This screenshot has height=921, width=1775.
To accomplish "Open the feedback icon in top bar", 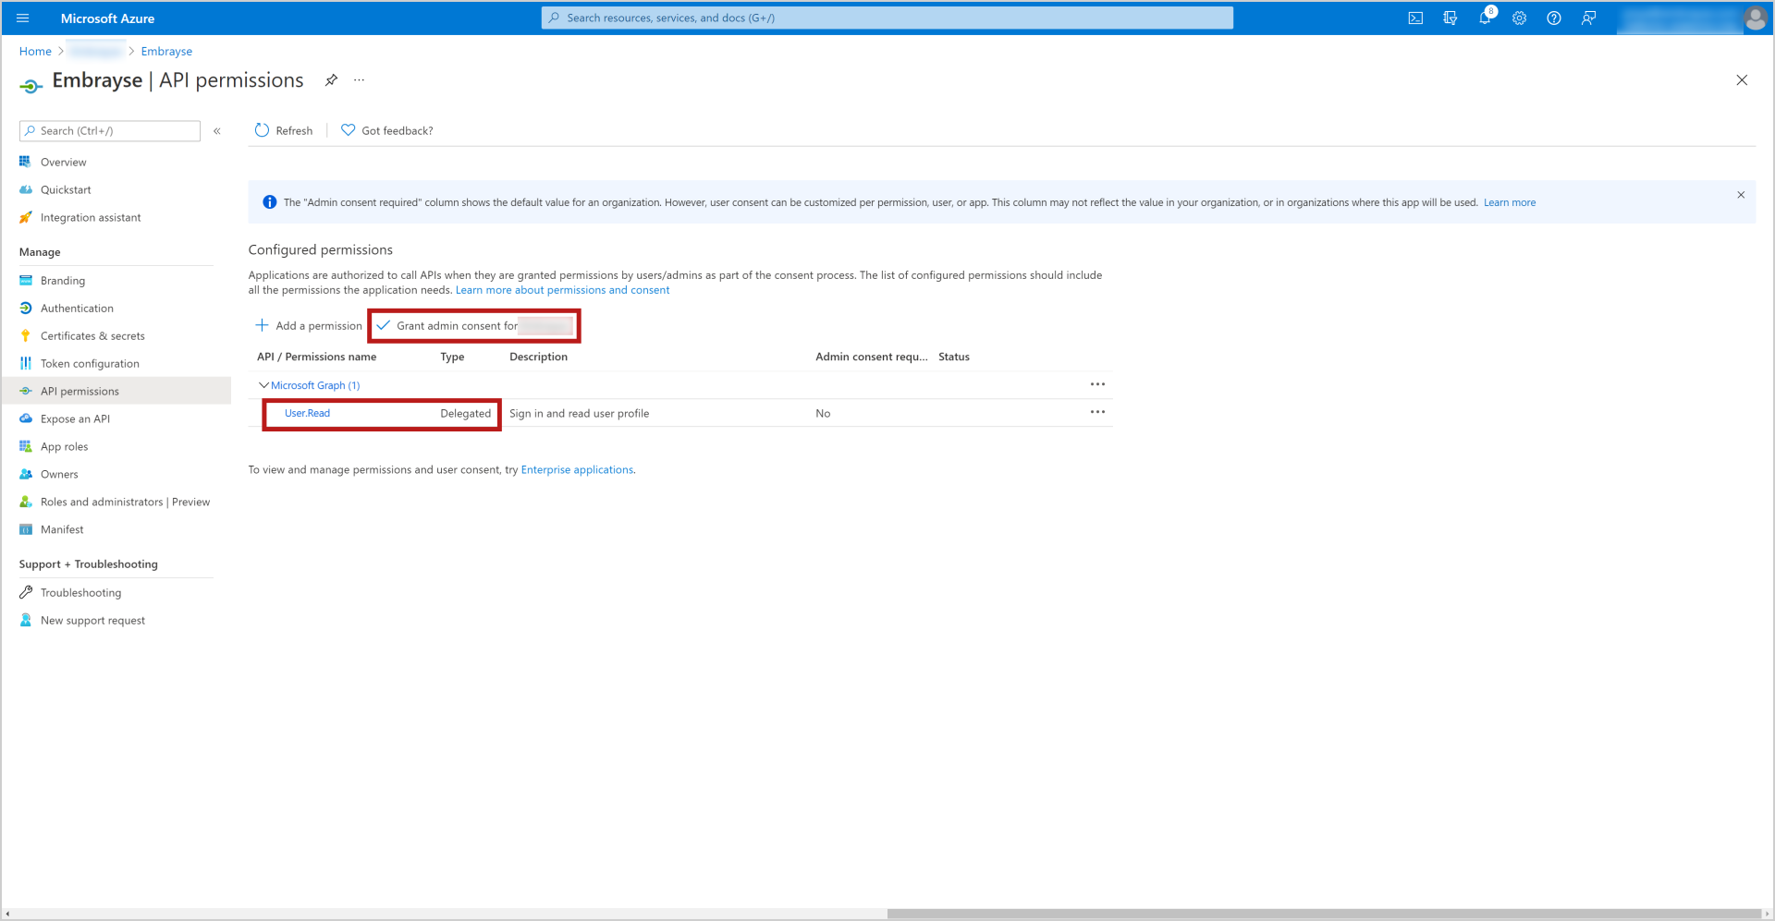I will point(1588,18).
